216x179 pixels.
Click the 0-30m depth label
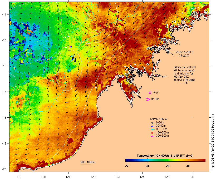coord(160,123)
